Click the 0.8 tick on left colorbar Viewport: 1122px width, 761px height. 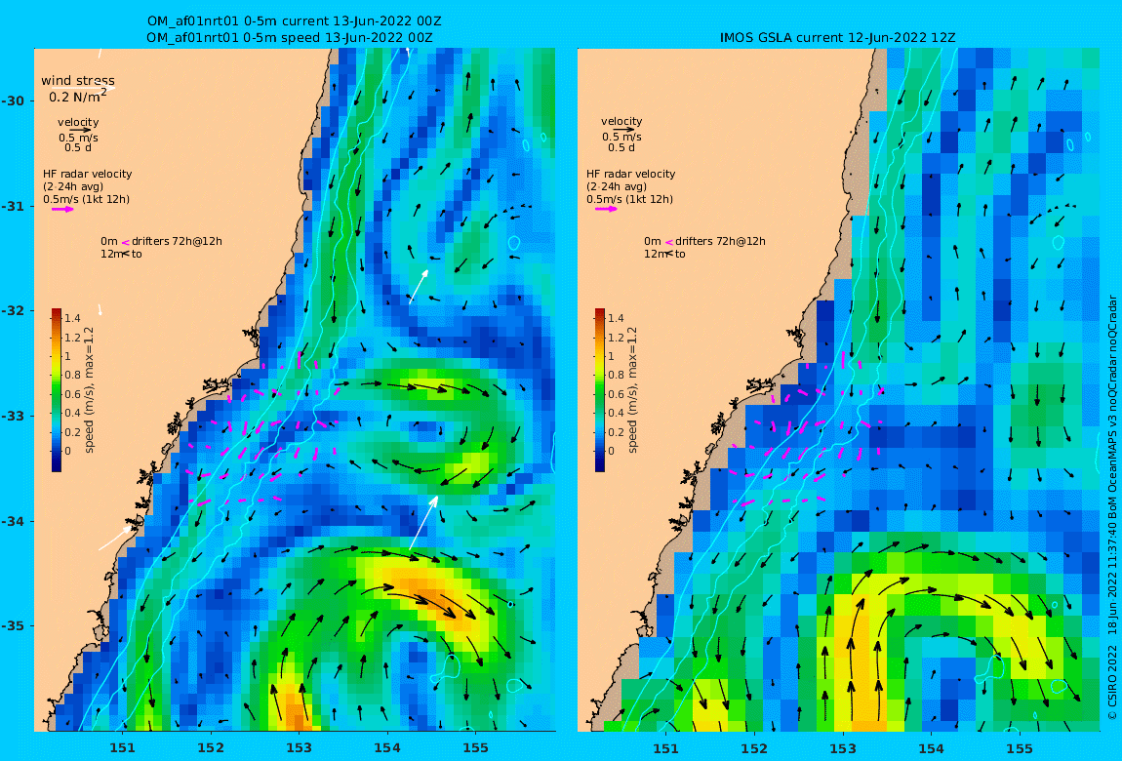pyautogui.click(x=72, y=375)
